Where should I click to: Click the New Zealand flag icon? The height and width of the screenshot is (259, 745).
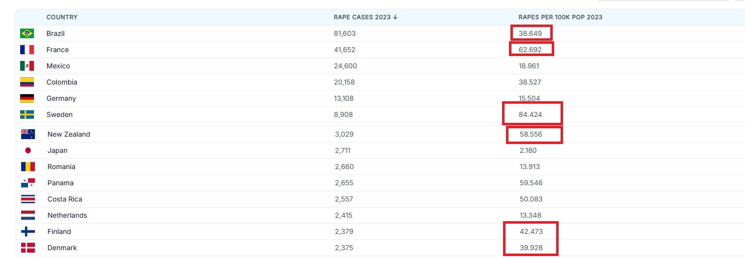click(28, 134)
